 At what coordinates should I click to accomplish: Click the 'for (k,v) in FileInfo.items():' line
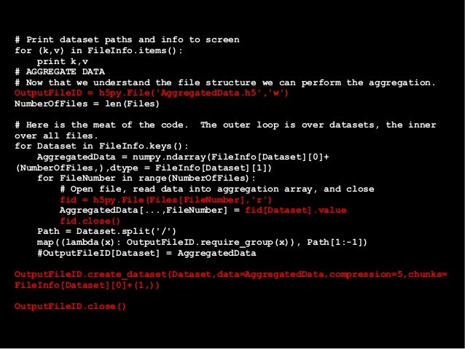[x=98, y=51]
